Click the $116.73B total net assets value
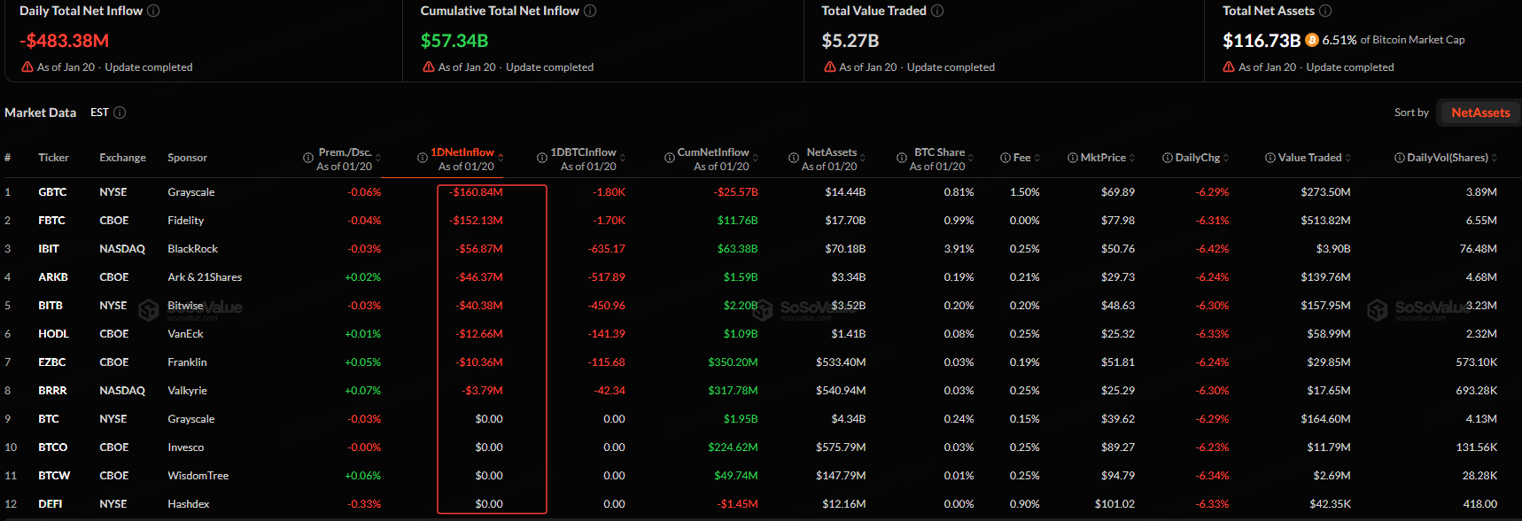This screenshot has height=521, width=1522. [1262, 41]
